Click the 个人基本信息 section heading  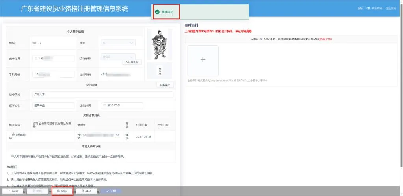pos(75,31)
